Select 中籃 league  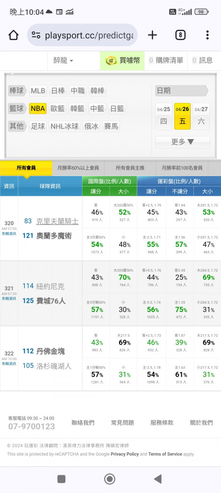pos(97,109)
